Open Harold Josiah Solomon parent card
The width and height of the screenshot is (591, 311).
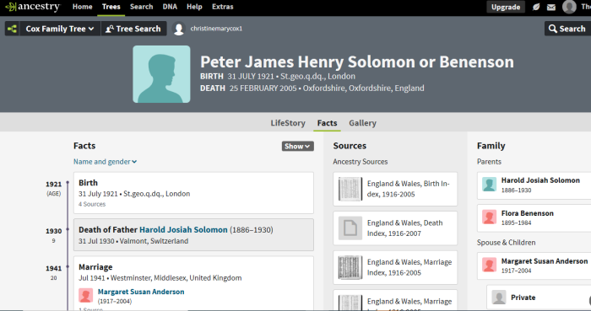click(534, 185)
